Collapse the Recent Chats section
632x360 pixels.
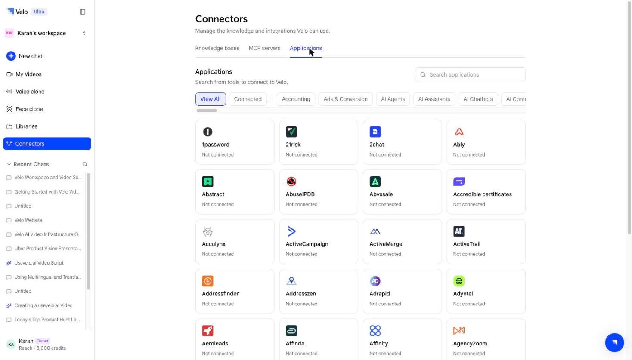click(x=9, y=164)
